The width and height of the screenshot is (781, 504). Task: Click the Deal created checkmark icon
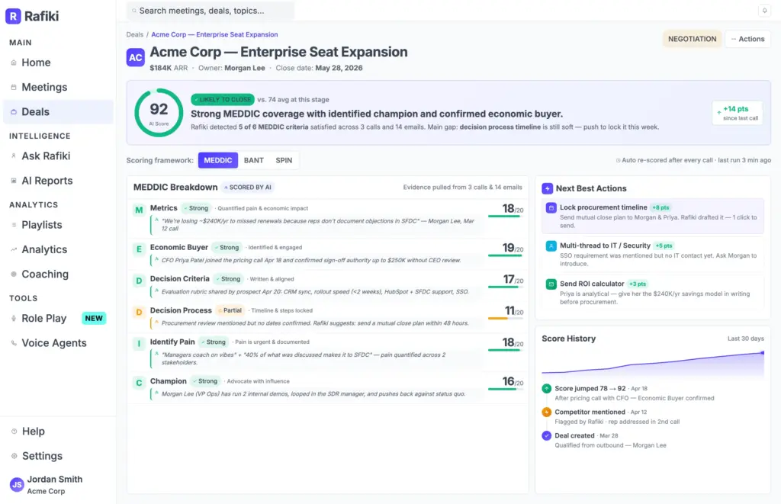(x=546, y=436)
